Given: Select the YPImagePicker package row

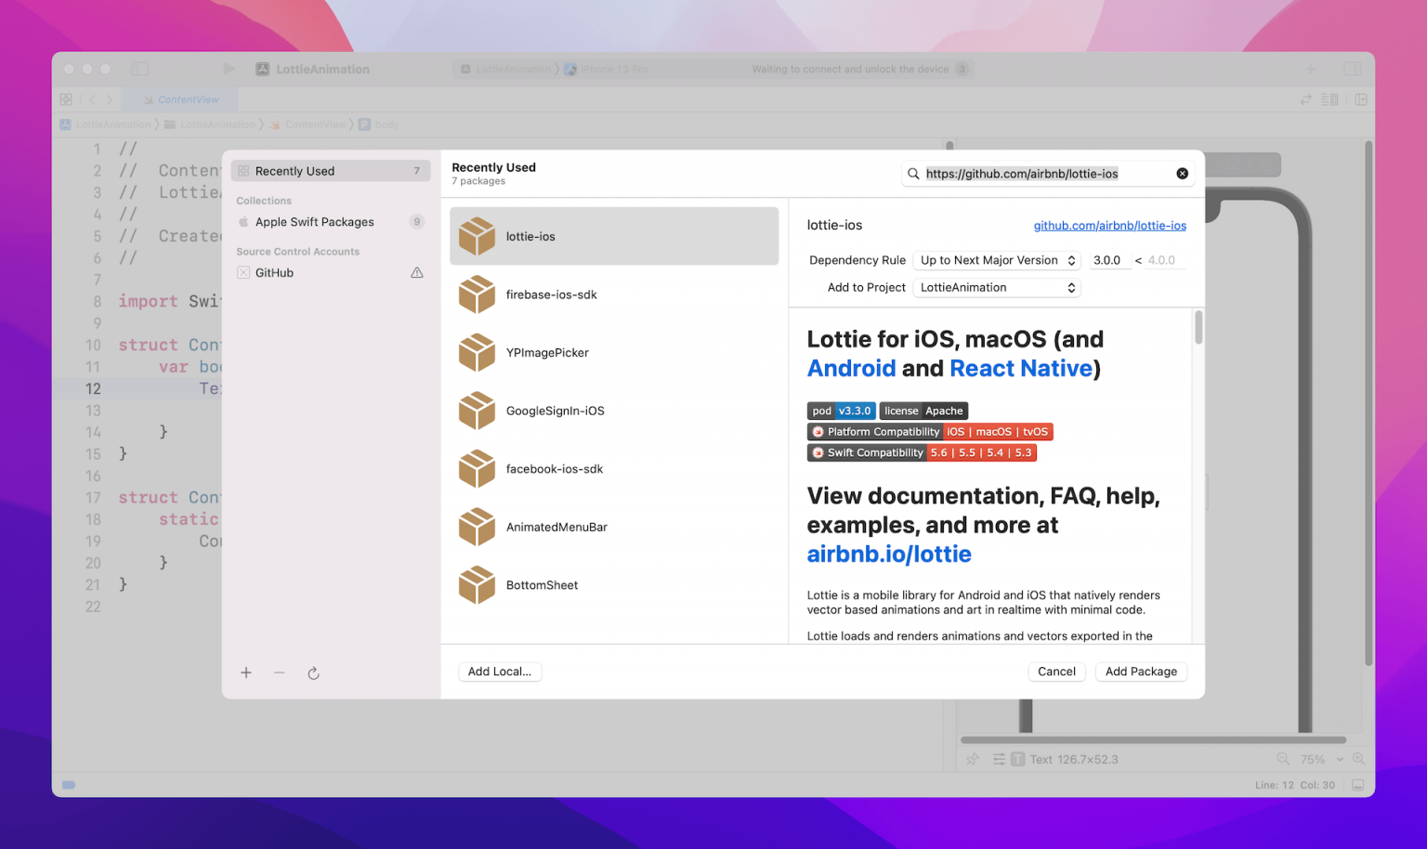Looking at the screenshot, I should tap(613, 353).
